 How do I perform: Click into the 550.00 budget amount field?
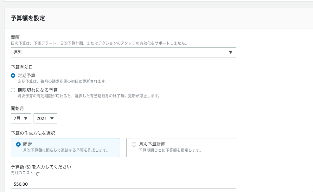(x=123, y=184)
